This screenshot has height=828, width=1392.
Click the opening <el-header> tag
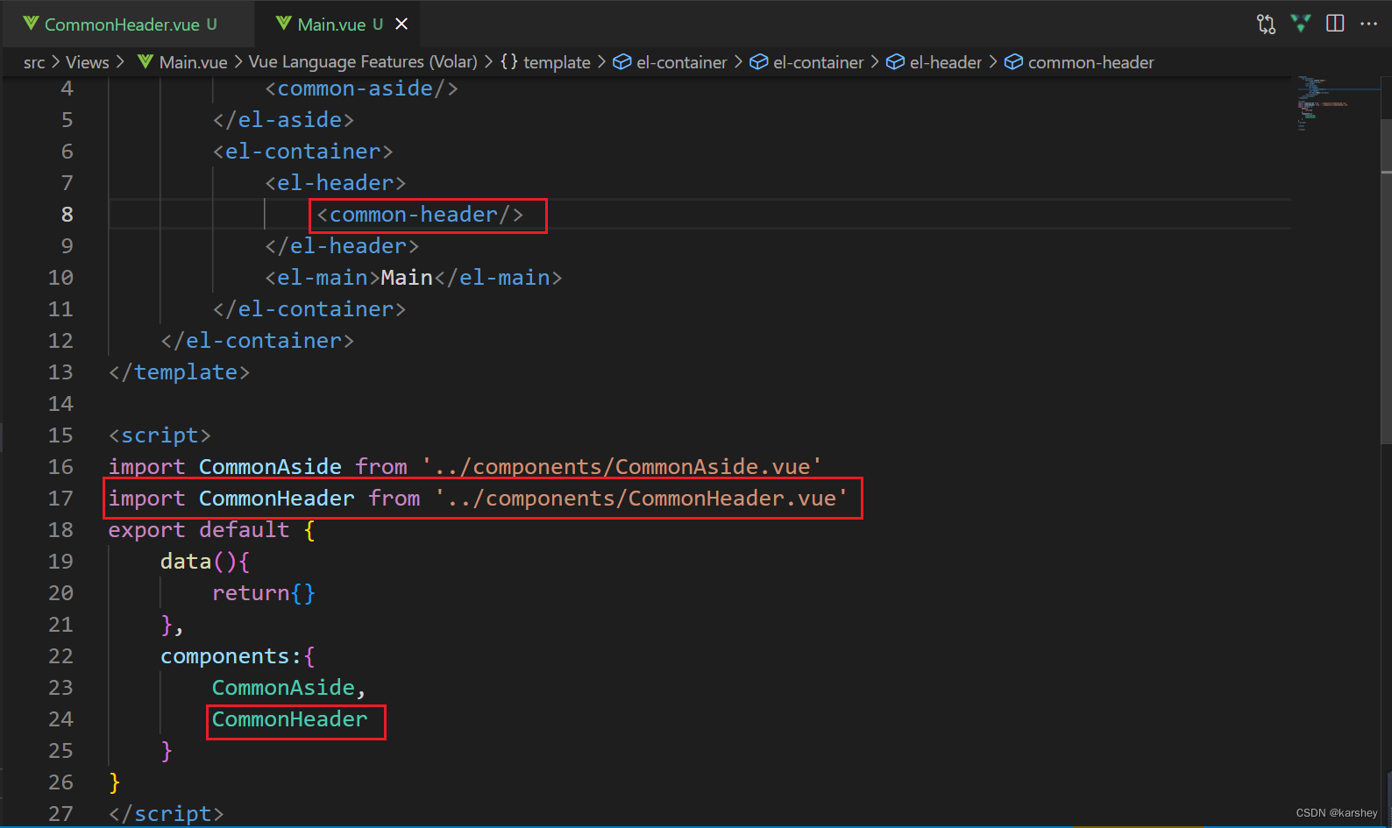(335, 183)
